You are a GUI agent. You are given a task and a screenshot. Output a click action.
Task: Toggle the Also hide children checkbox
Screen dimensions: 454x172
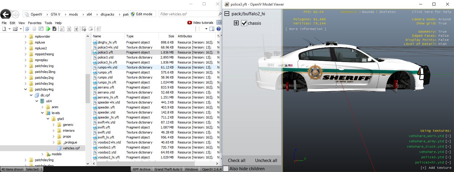point(226,169)
